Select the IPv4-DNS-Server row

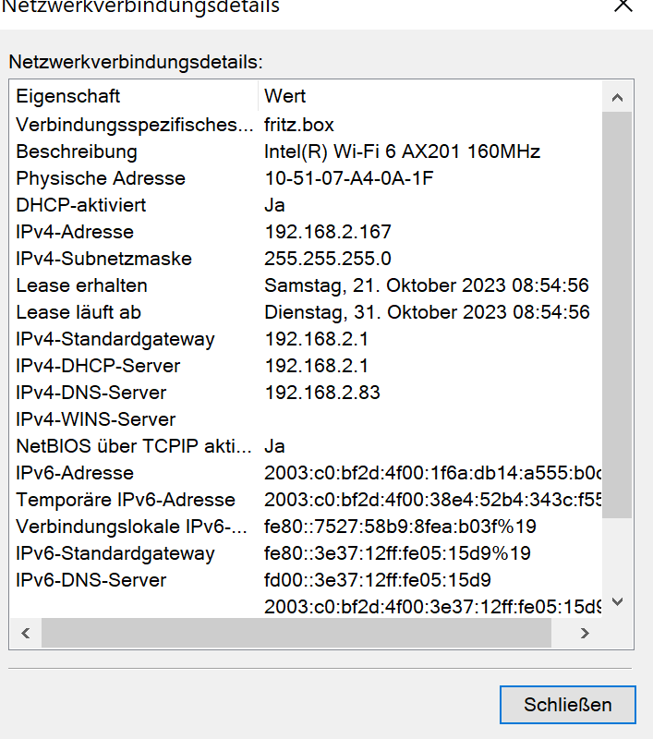pyautogui.click(x=307, y=393)
